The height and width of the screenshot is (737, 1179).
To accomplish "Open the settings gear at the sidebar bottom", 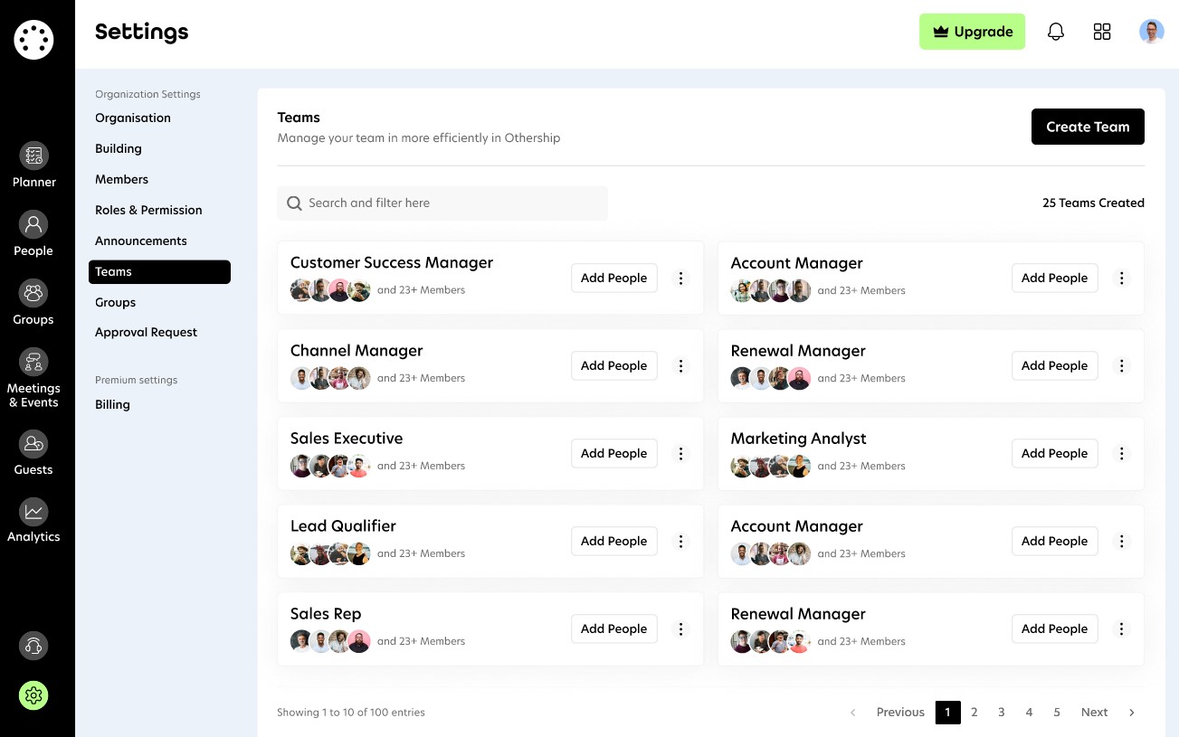I will click(x=33, y=695).
